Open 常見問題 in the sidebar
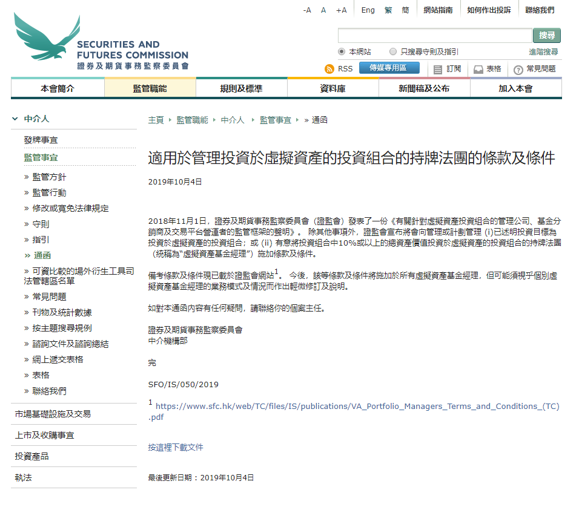Image resolution: width=579 pixels, height=510 pixels. tap(49, 297)
